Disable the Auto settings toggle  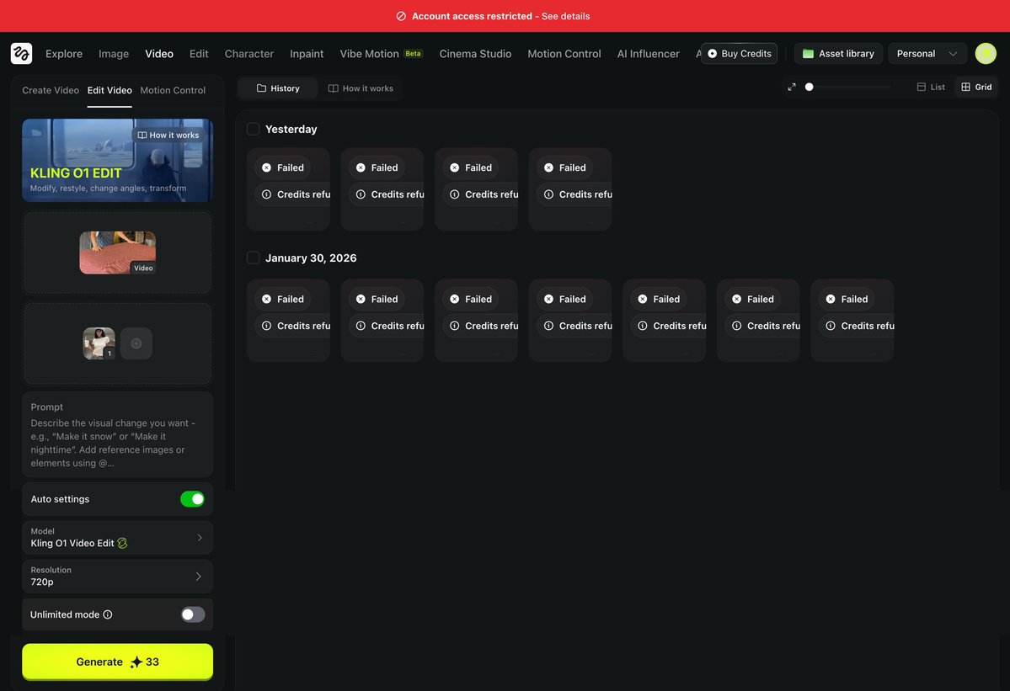click(x=193, y=499)
